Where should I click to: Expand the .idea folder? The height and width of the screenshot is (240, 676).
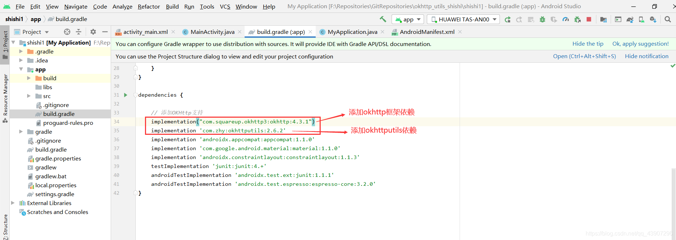pyautogui.click(x=21, y=60)
